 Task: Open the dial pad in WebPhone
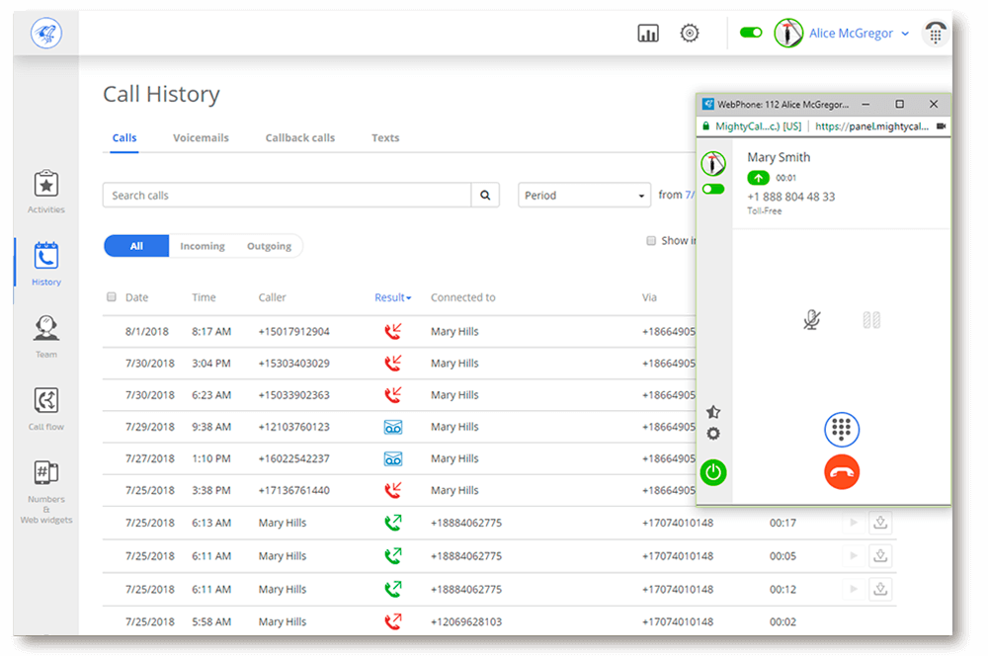coord(842,429)
